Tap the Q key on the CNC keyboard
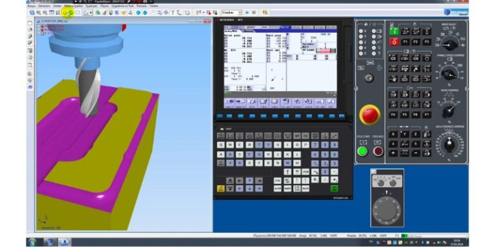The width and height of the screenshot is (495, 247). 220,145
